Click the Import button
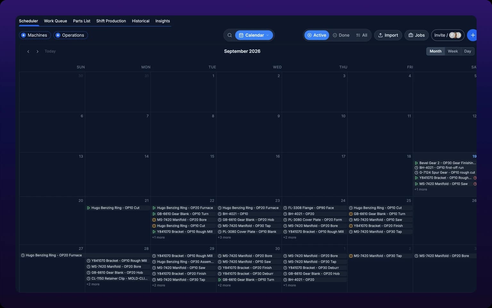The width and height of the screenshot is (492, 308). pyautogui.click(x=388, y=35)
